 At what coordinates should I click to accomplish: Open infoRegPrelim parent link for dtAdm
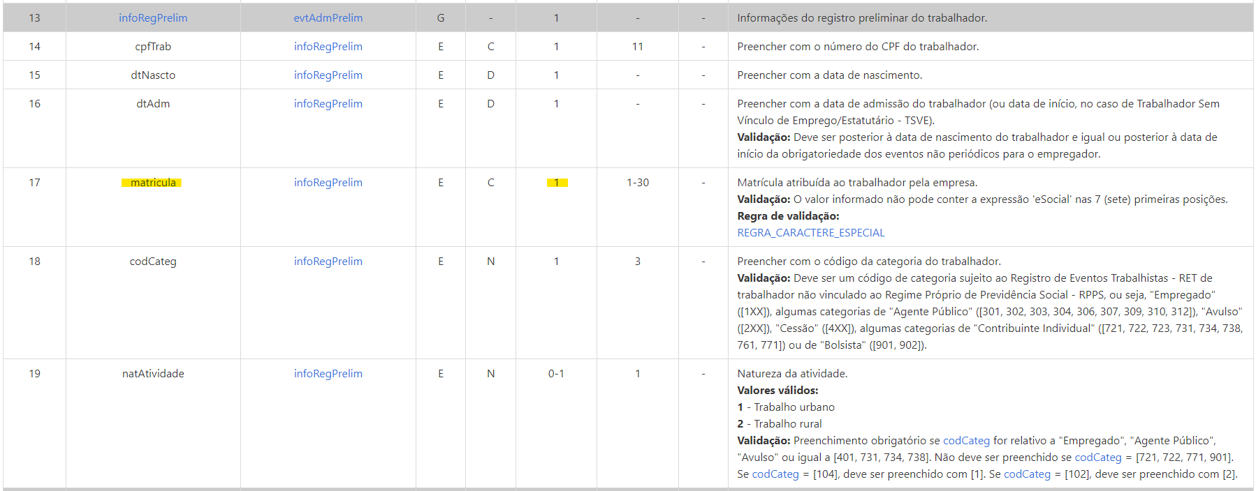click(328, 104)
